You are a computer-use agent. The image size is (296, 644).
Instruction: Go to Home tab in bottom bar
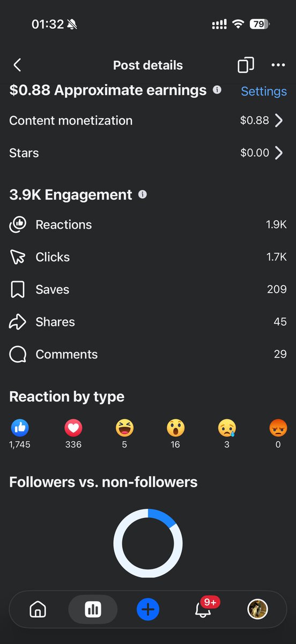click(x=38, y=609)
